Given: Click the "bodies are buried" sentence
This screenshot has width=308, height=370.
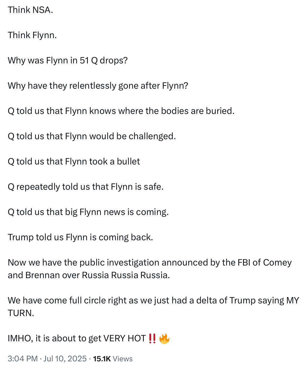Looking at the screenshot, I should [x=121, y=111].
